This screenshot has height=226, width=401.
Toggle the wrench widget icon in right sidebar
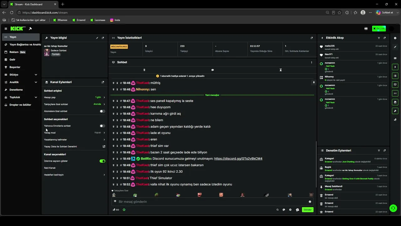coord(395,111)
